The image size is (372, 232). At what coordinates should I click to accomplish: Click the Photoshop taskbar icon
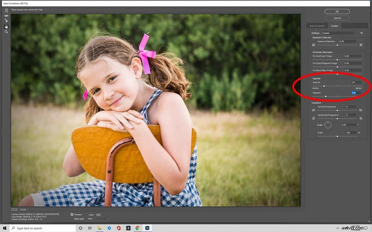[x=147, y=228]
